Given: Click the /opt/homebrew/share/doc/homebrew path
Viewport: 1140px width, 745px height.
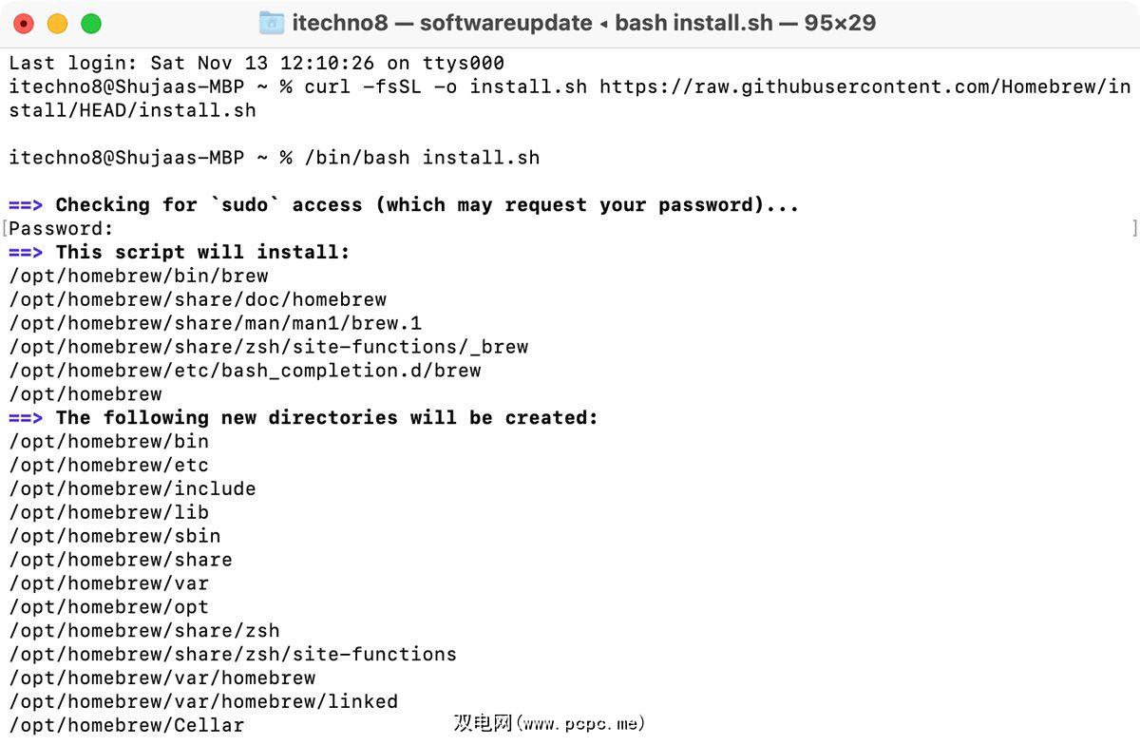Looking at the screenshot, I should 198,300.
